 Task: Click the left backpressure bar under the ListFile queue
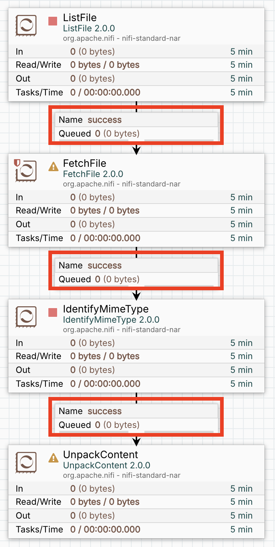pos(94,139)
